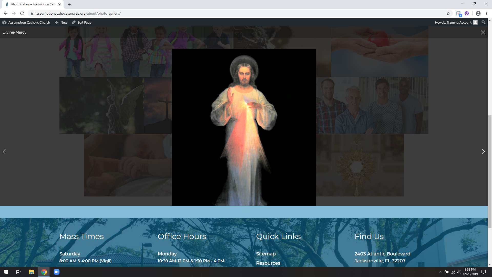Open a new browser tab
Viewport: 492px width, 277px height.
click(x=69, y=4)
